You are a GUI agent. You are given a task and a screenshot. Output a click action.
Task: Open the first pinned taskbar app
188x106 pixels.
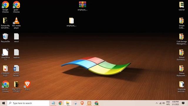(53, 103)
